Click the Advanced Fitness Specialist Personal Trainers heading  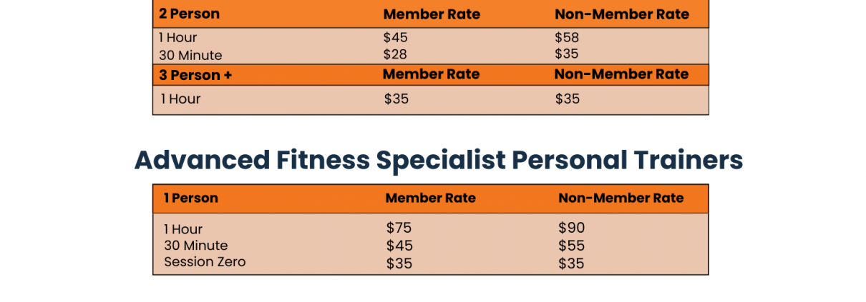438,160
